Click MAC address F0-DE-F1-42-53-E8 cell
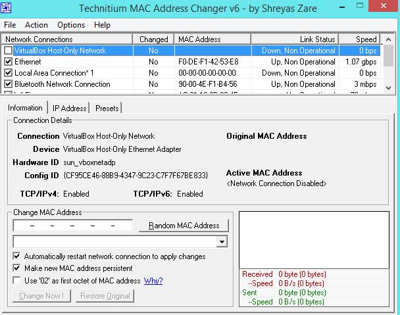Viewport: 400px width, 315px height. click(x=209, y=62)
